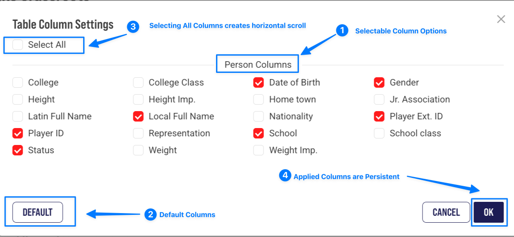Viewport: 514px width, 237px height.
Task: Close the Table Column Settings dialog
Action: (x=501, y=19)
